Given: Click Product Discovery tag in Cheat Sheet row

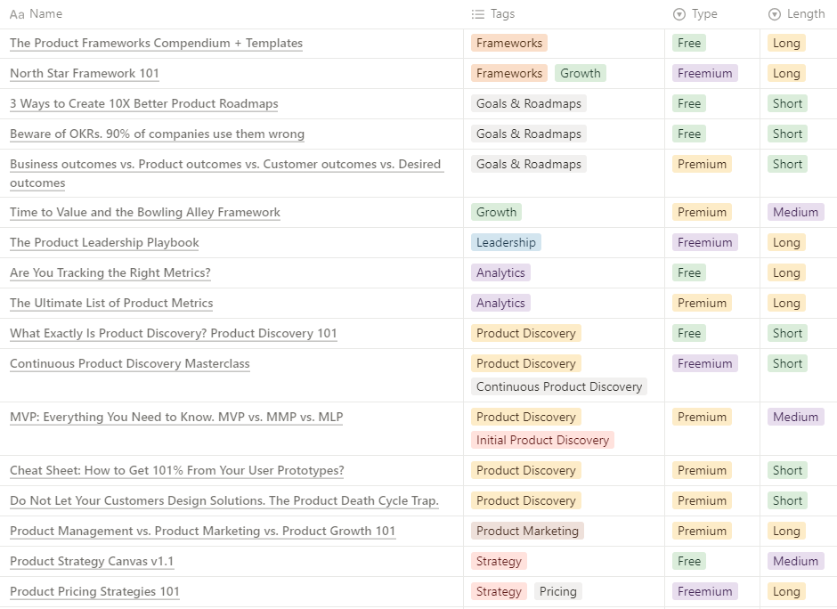Looking at the screenshot, I should (x=525, y=471).
